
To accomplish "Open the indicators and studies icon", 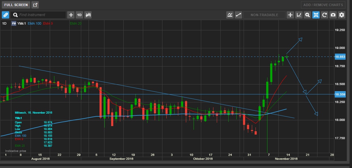I will (x=230, y=15).
